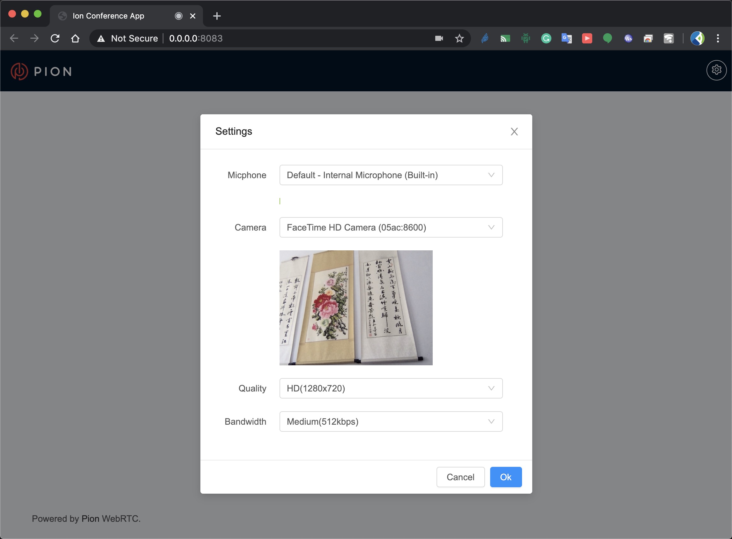Reload the page

(x=55, y=39)
